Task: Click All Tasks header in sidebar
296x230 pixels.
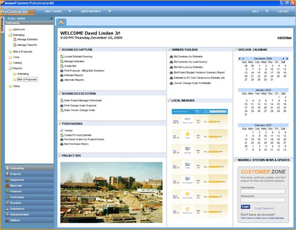Action: point(18,18)
